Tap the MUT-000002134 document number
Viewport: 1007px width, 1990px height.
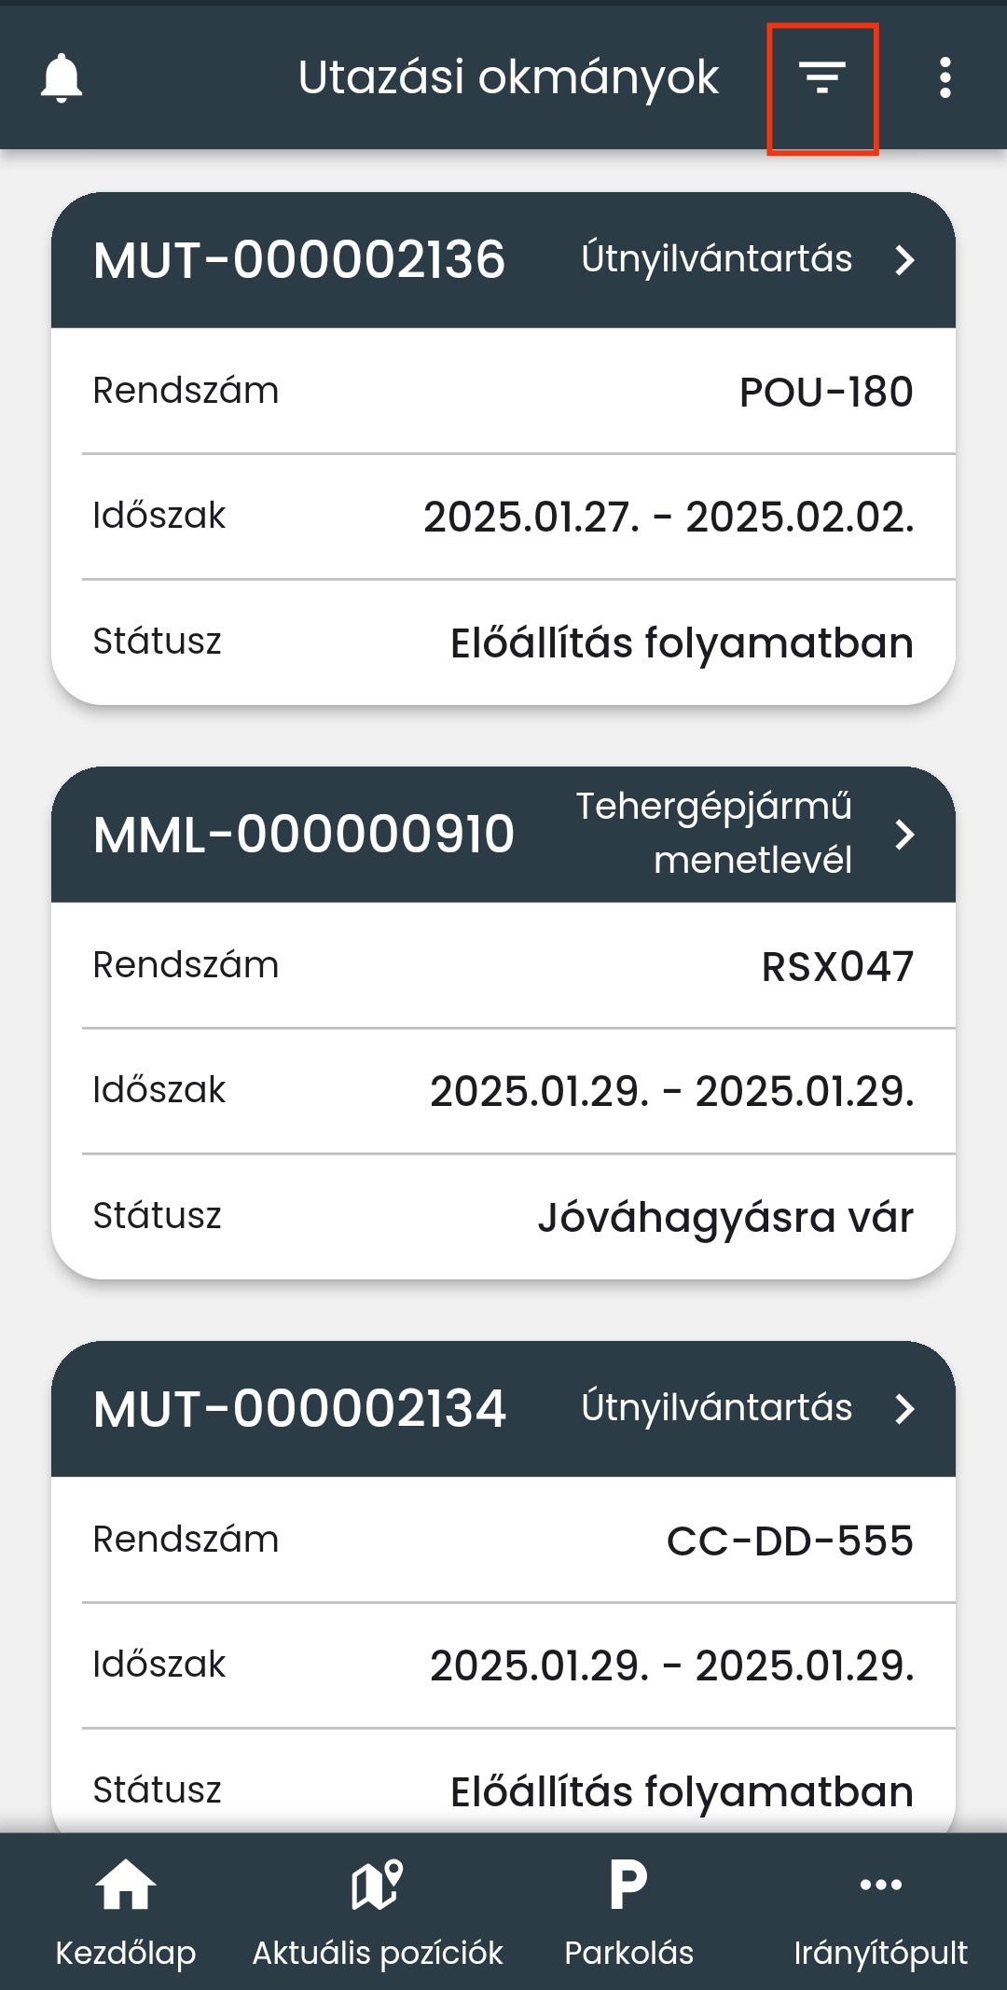299,1409
